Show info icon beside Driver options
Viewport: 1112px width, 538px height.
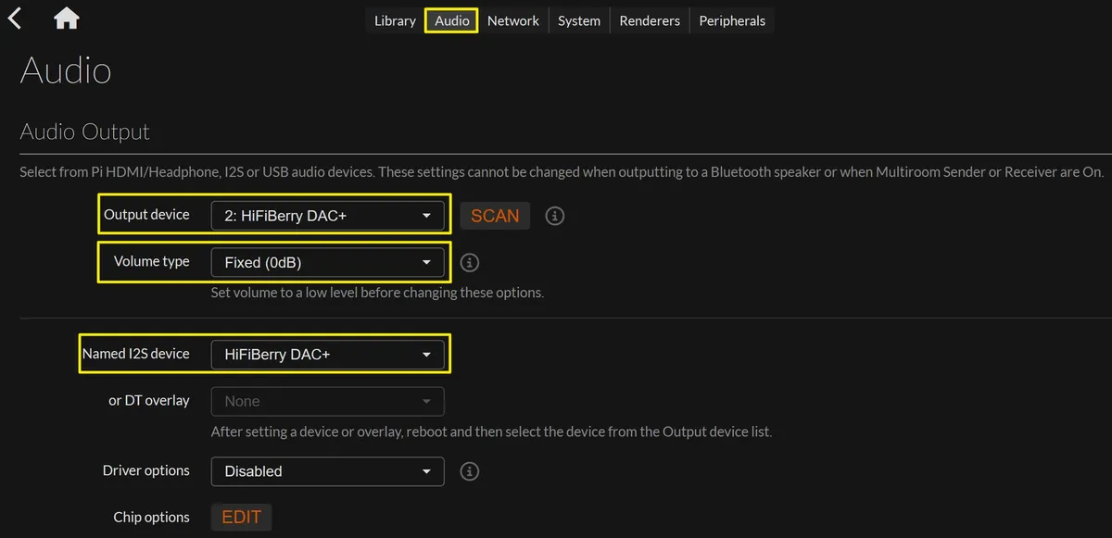[x=470, y=471]
